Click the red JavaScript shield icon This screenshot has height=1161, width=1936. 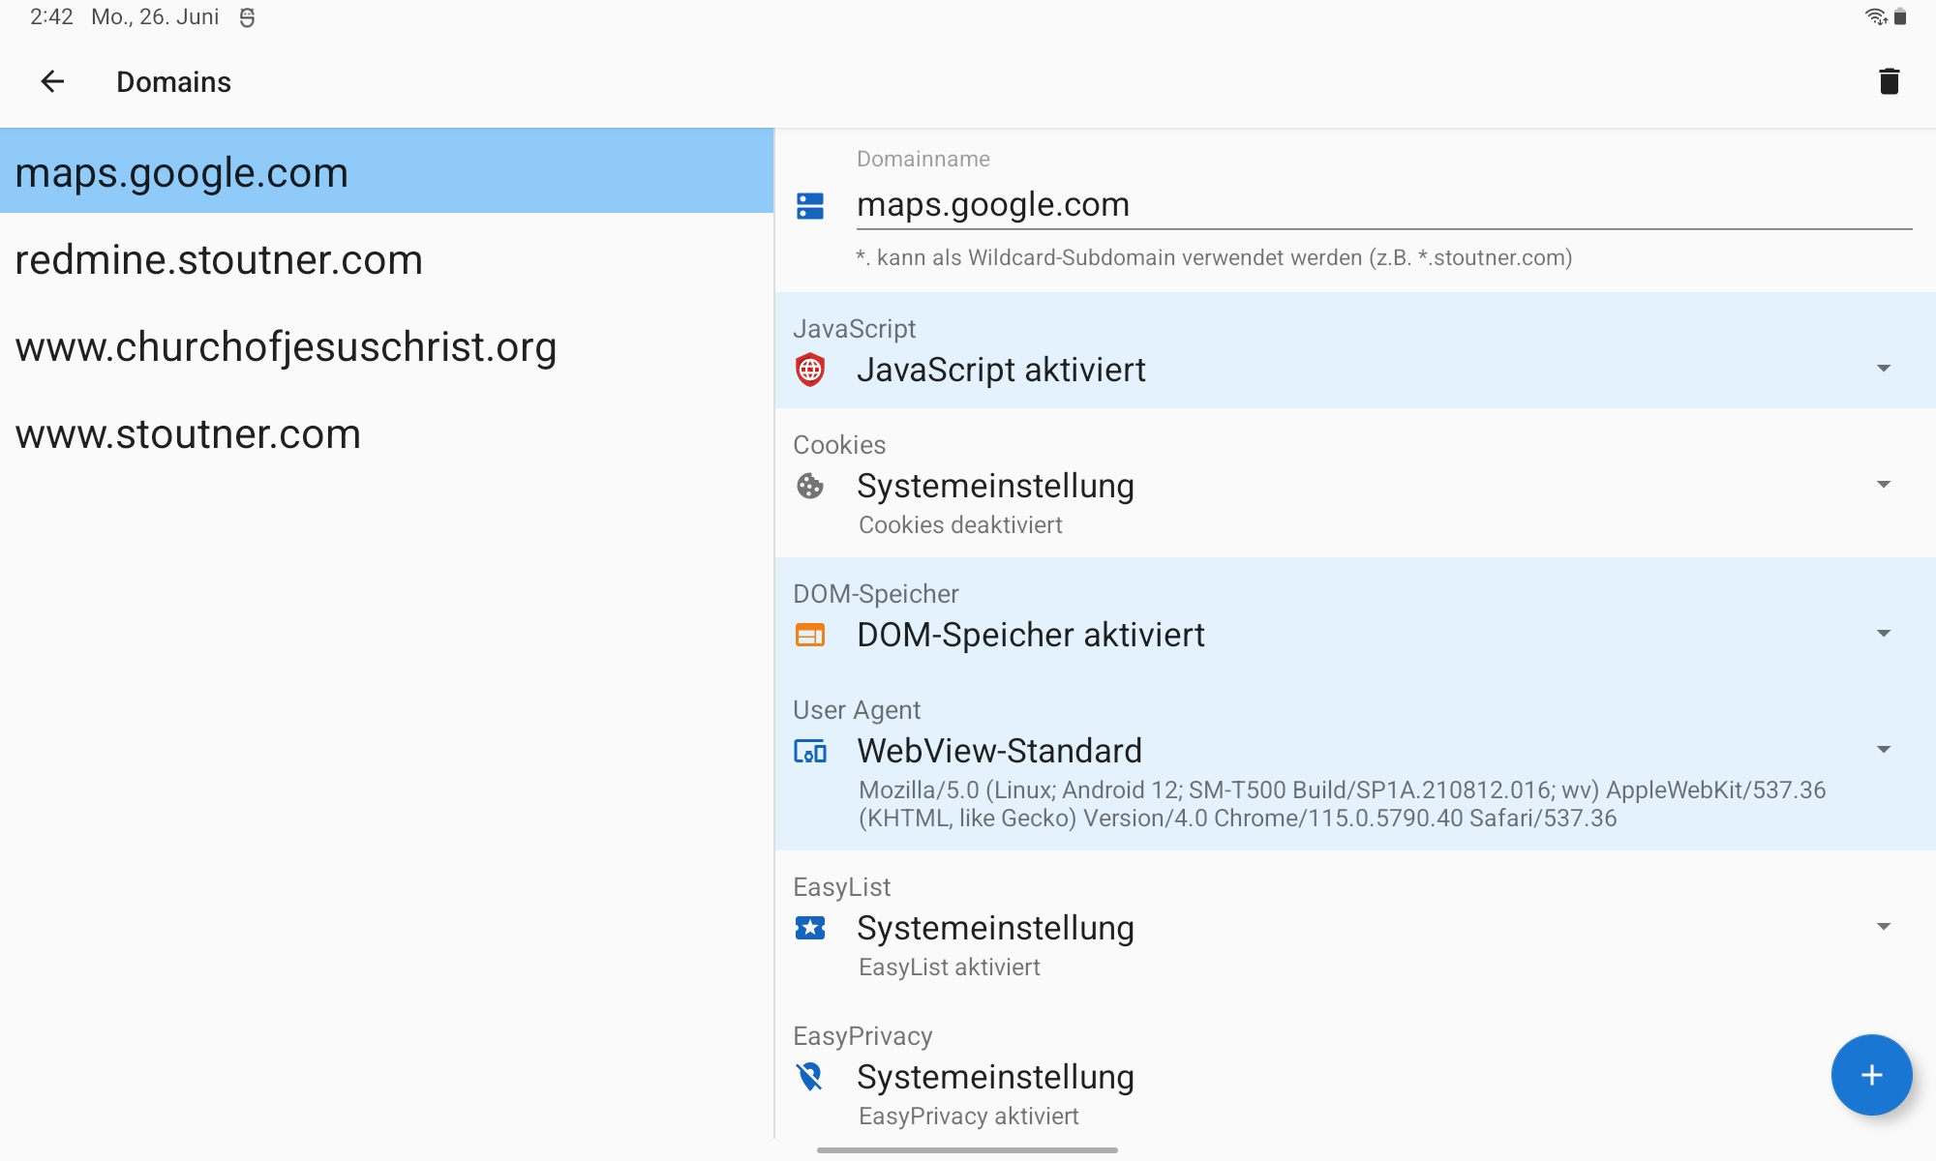[x=810, y=370]
